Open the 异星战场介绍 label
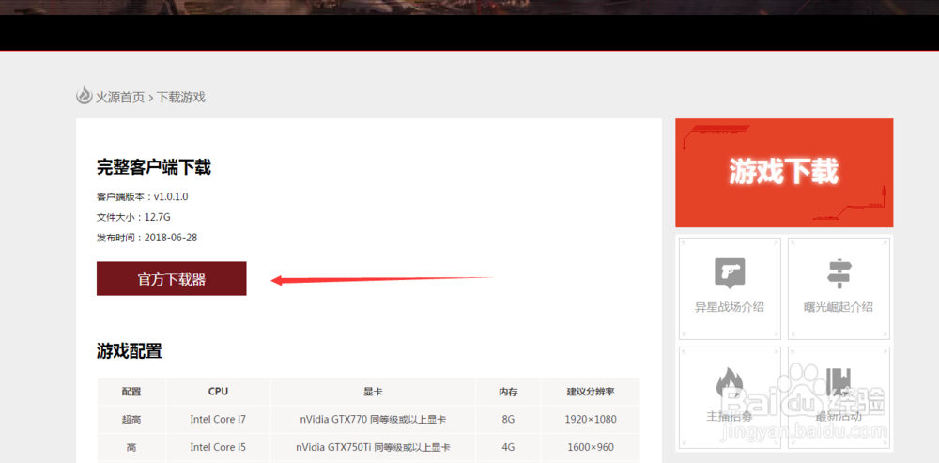 [x=730, y=307]
